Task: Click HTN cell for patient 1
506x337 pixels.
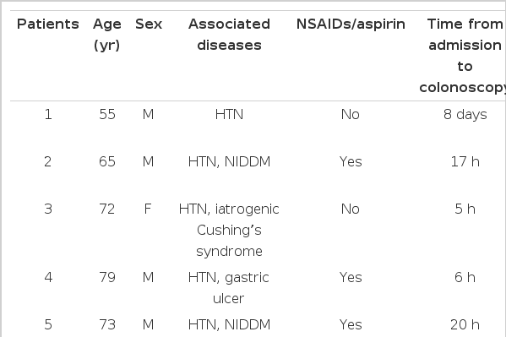Action: [229, 115]
